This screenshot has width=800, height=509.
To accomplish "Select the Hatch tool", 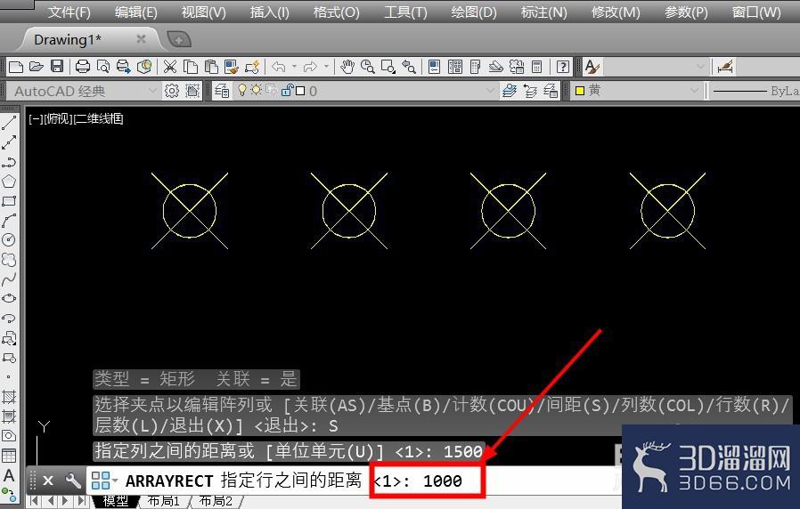I will tap(9, 396).
